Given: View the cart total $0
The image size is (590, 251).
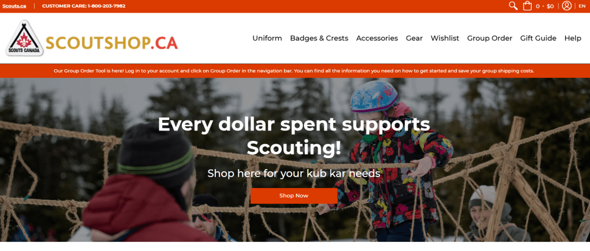Looking at the screenshot, I should click(x=550, y=6).
